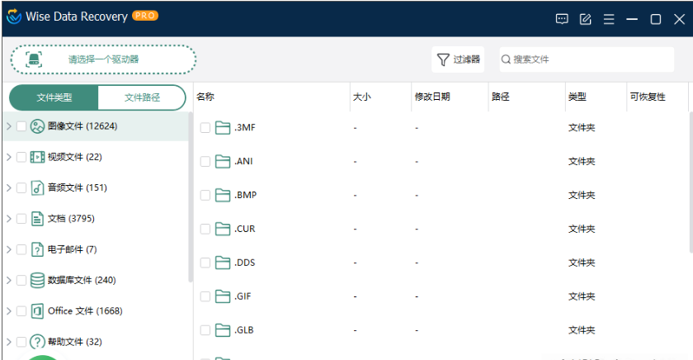Screen dimensions: 693x360
Task: Click the 图像文件 category icon
Action: [37, 126]
